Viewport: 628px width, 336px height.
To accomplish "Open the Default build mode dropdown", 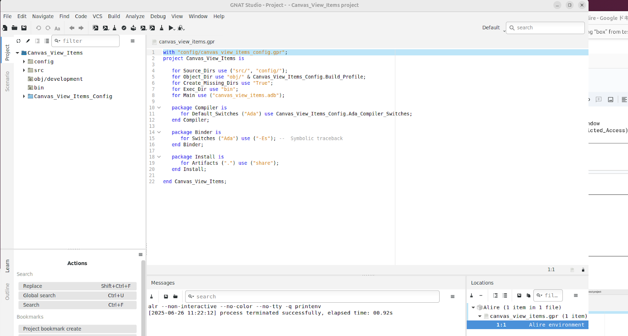I will point(494,27).
